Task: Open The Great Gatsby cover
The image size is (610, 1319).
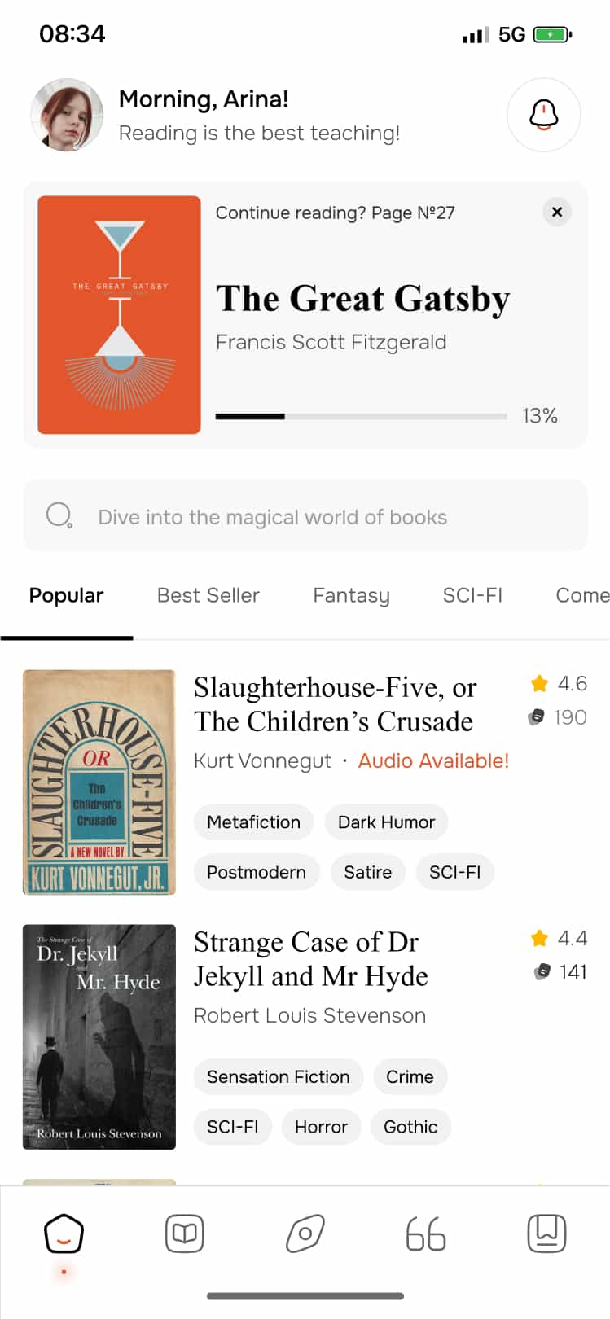Action: (x=119, y=314)
